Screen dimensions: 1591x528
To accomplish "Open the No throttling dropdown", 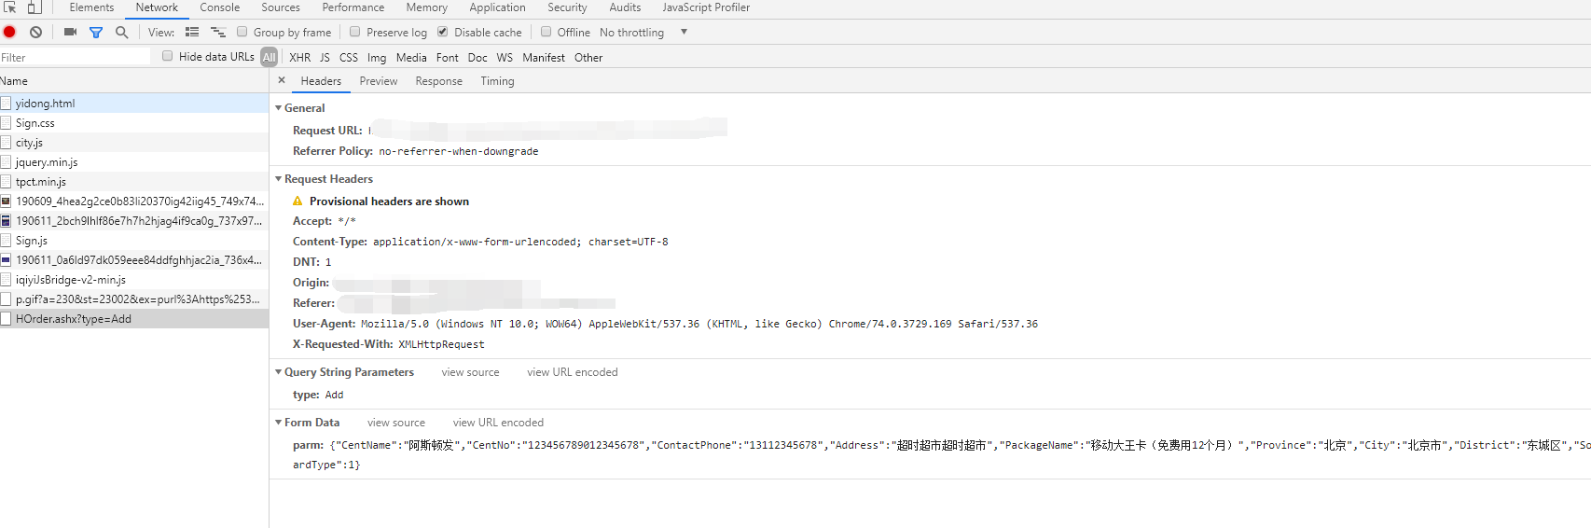I will point(643,32).
